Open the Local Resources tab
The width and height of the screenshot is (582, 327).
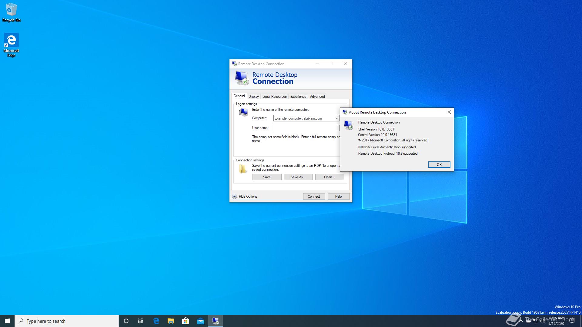tap(274, 97)
